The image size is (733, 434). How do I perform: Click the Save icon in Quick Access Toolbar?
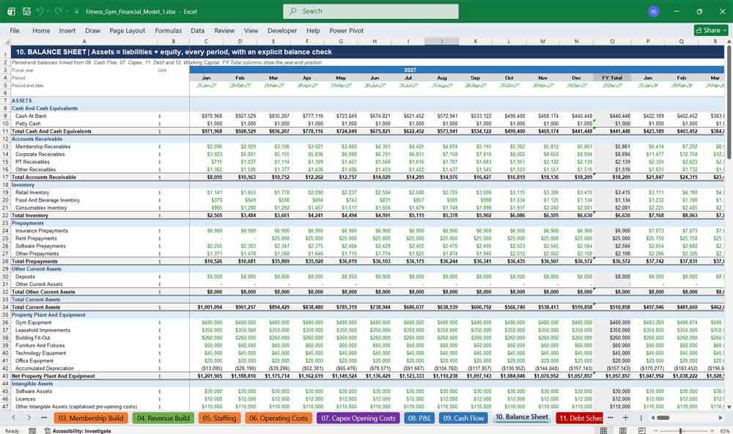26,11
